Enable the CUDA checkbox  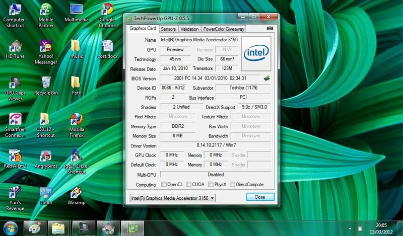click(188, 184)
